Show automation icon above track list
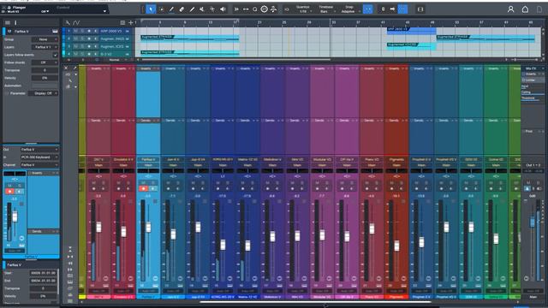 coord(76,23)
